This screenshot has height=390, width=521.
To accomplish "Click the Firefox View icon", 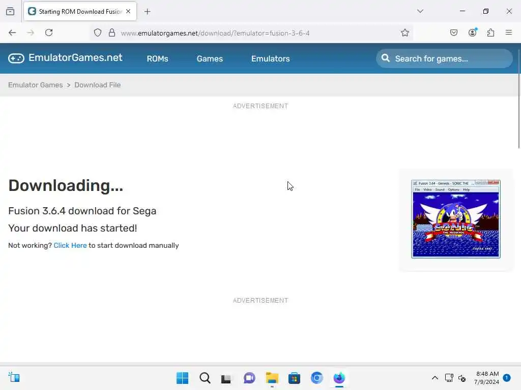I will (10, 12).
